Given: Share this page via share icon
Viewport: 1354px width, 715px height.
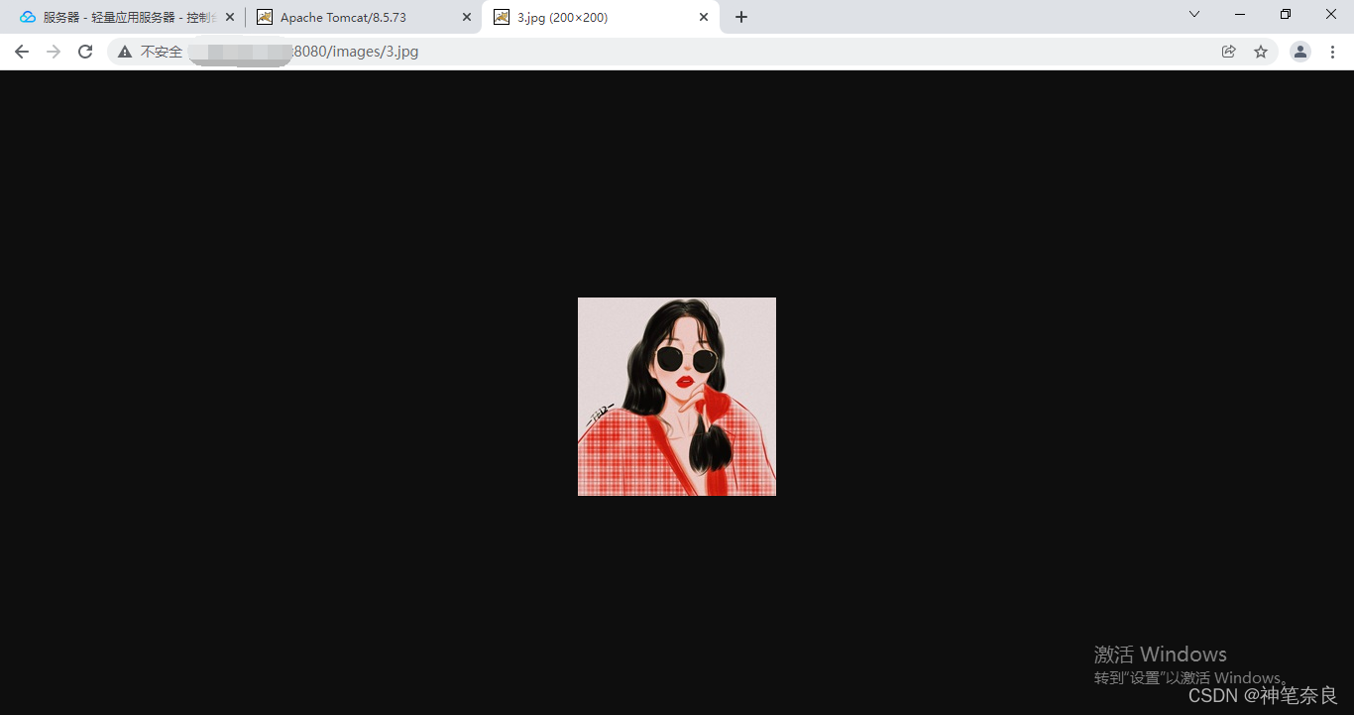Looking at the screenshot, I should (x=1229, y=52).
